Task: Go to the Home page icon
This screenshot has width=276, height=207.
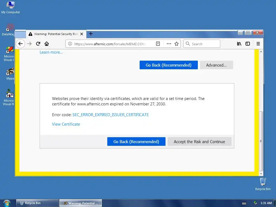Action: (x=46, y=44)
